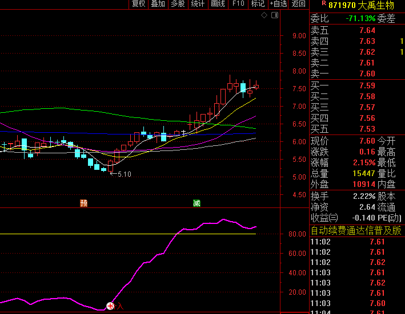The height and width of the screenshot is (314, 405).
Task: Click the diamond icon above the chart
Action: pos(264,15)
